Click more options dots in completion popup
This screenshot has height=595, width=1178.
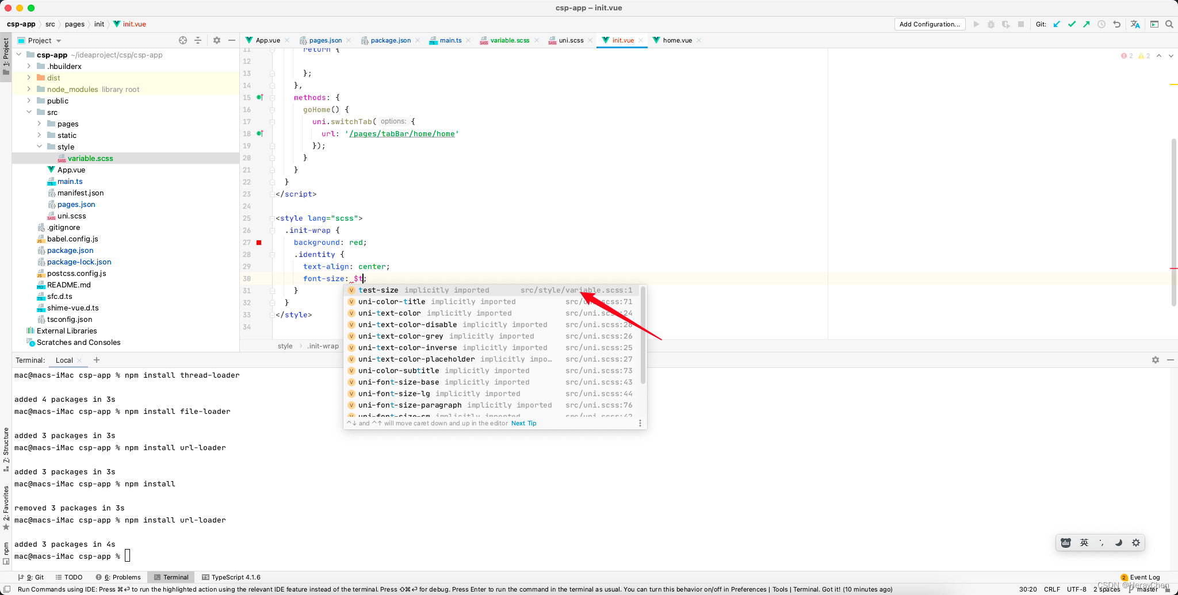[x=640, y=423]
